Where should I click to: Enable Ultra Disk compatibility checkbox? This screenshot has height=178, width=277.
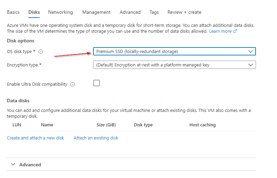tap(97, 83)
